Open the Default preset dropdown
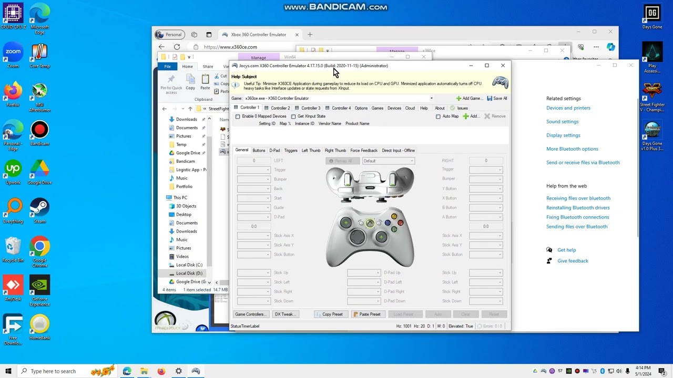Viewport: 673px width, 378px height. pyautogui.click(x=388, y=161)
